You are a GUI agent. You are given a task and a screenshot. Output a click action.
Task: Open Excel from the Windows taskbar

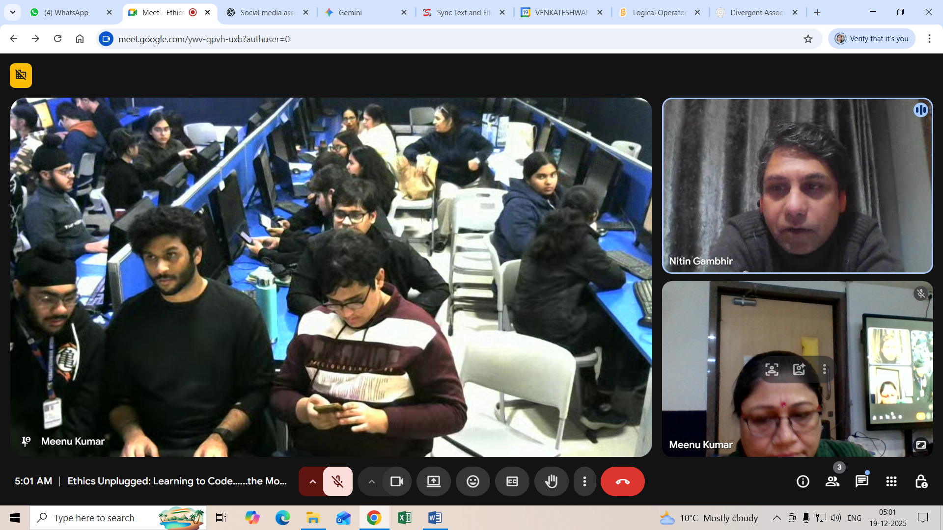(x=404, y=518)
